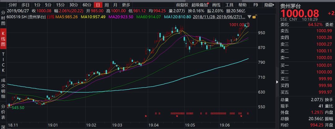Click the 卖一 ask price 1000.03
335x129 pixels.
point(325,58)
